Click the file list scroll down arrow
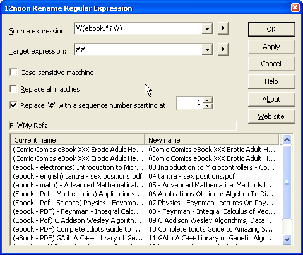 [x=287, y=239]
